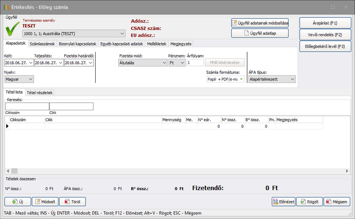Screen dimensions: 355x219
Task: Open Ügyfél adatainak módosítása
Action: coord(260,23)
